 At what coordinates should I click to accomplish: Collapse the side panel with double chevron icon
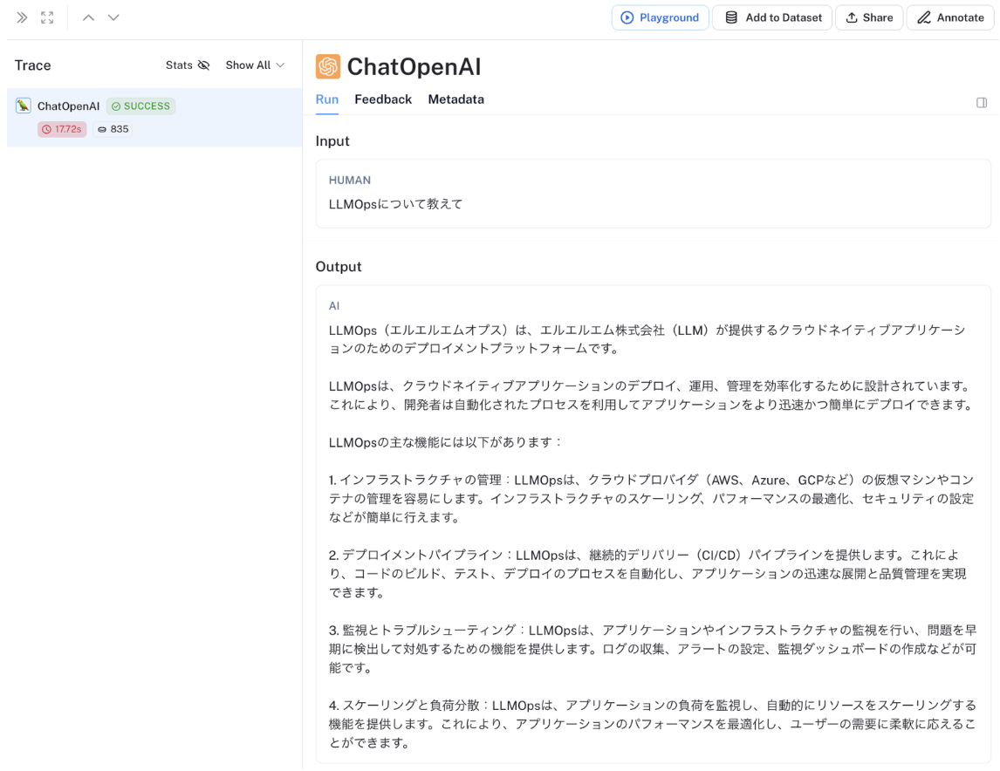pyautogui.click(x=22, y=17)
